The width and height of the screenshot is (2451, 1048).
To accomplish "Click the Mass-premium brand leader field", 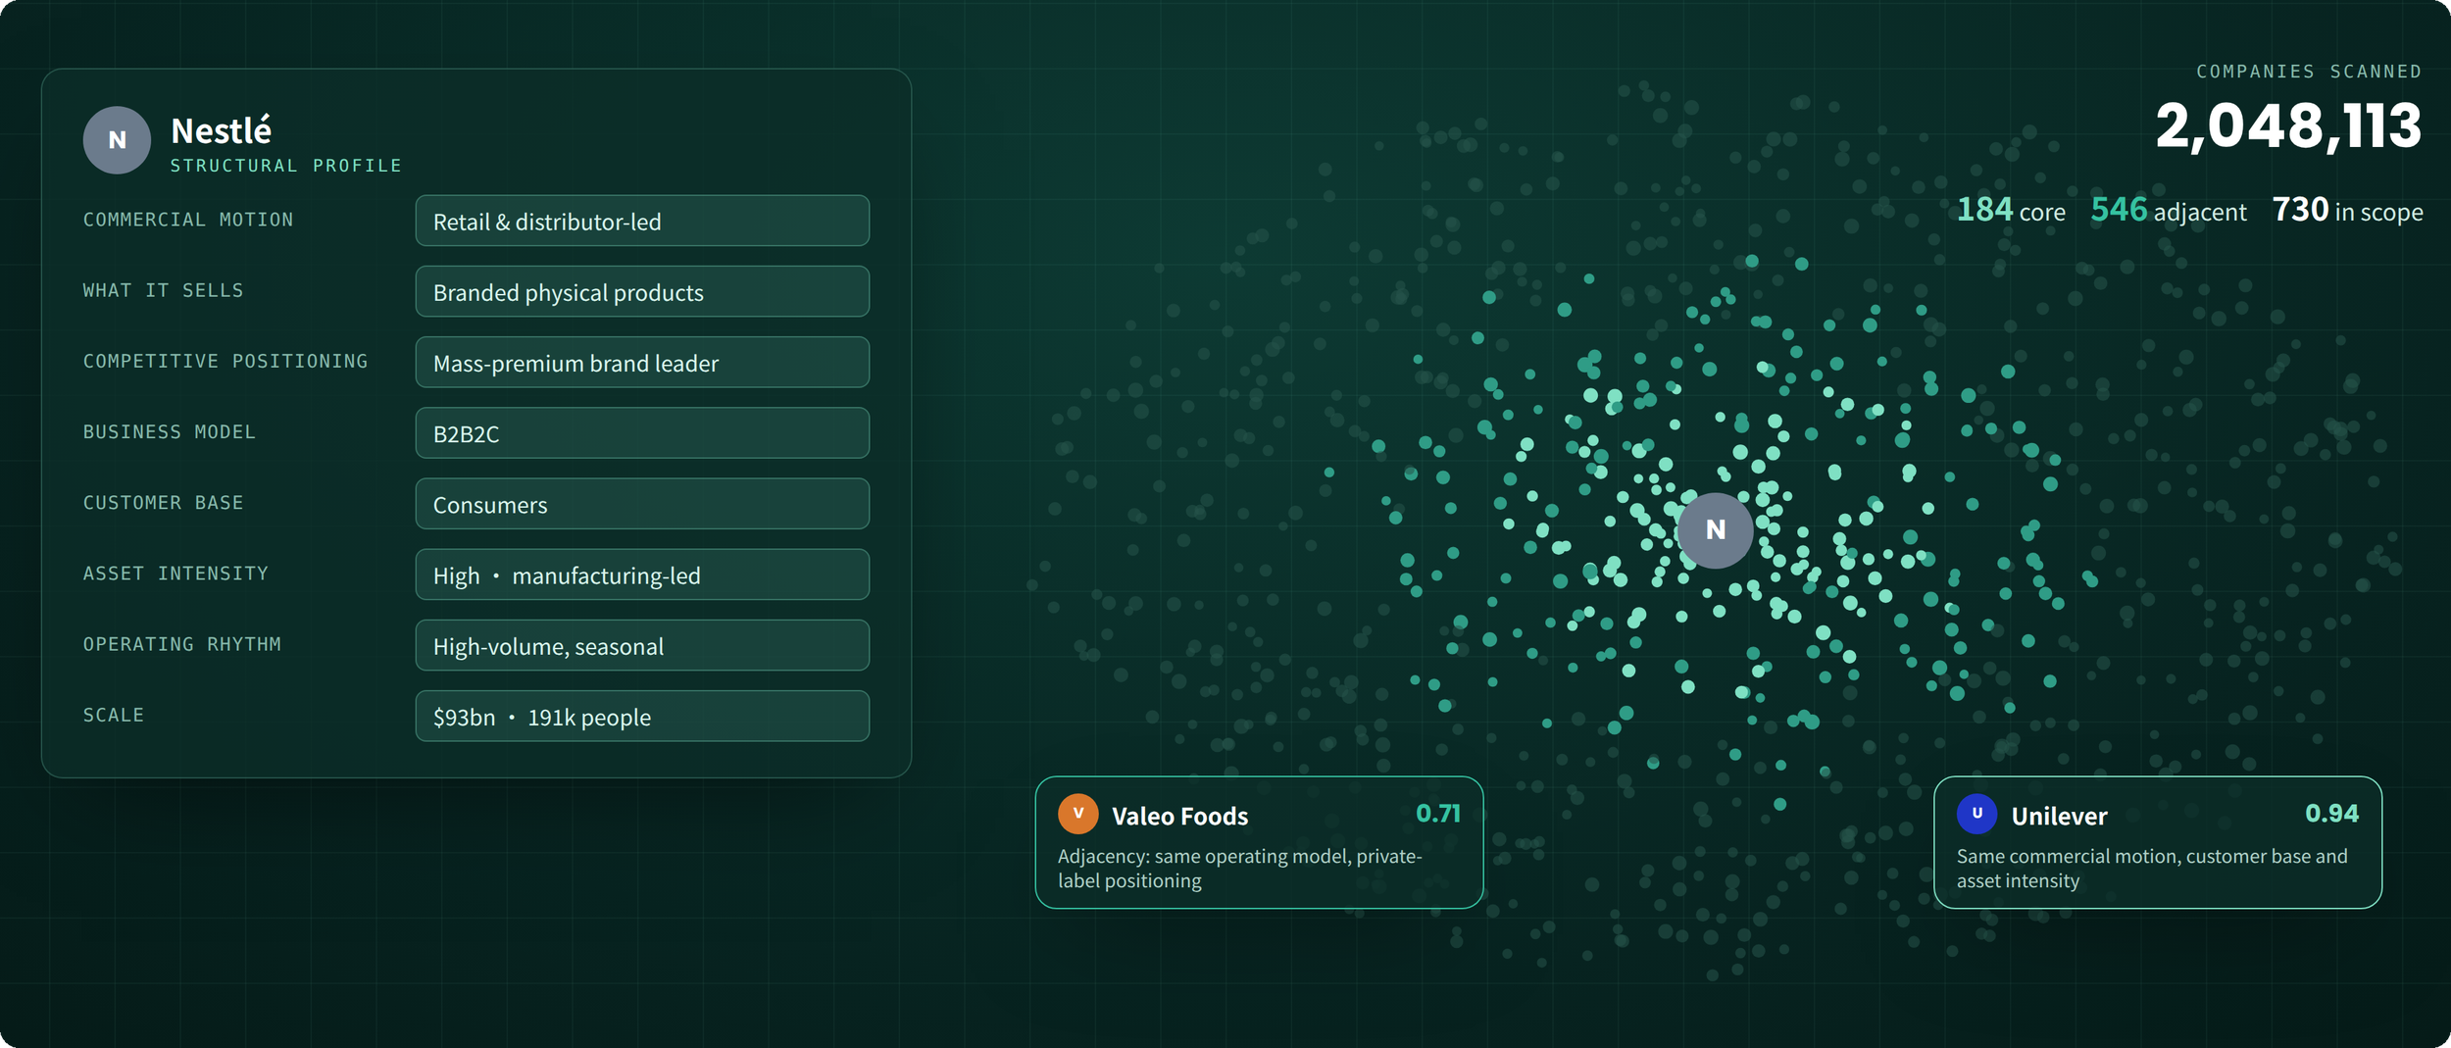I will 642,362.
